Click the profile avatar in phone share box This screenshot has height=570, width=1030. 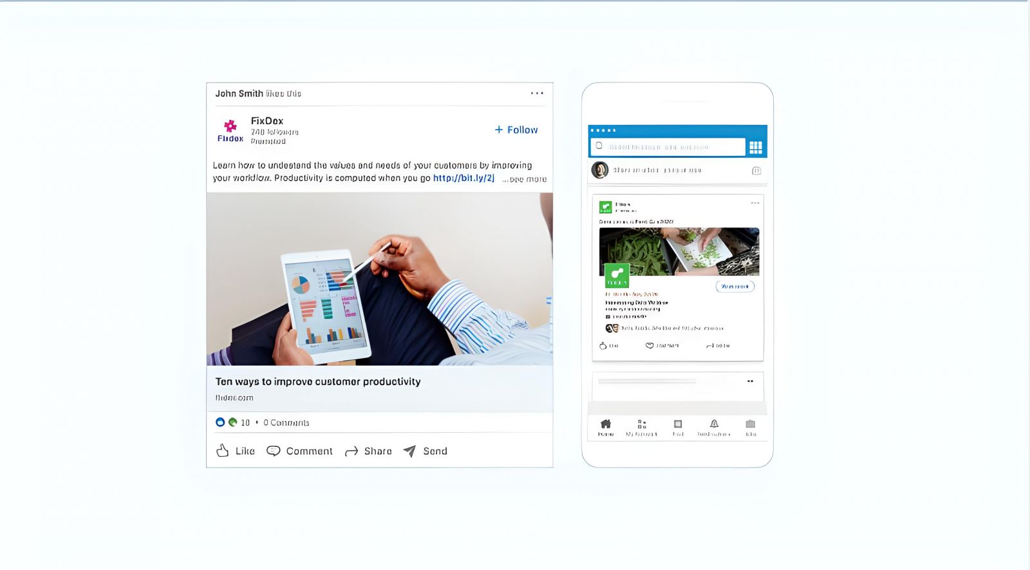(600, 170)
